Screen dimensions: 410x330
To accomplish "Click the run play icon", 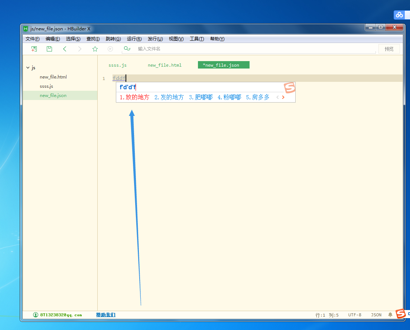I will pyautogui.click(x=110, y=49).
